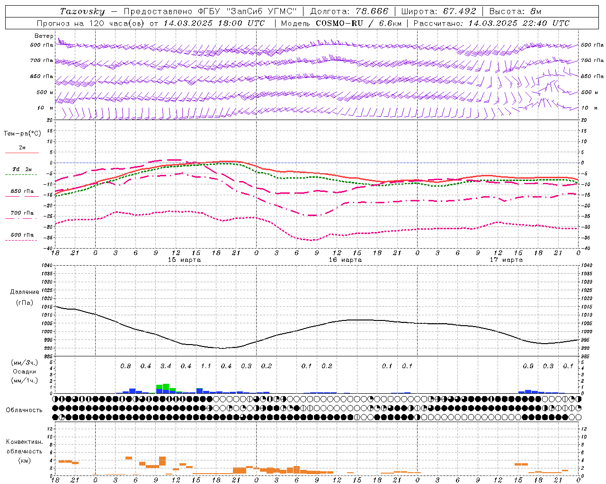Click the "Осадки" precipitation label
606x484 pixels.
[25, 372]
